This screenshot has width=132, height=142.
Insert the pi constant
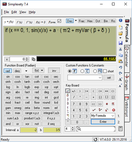(x=113, y=104)
